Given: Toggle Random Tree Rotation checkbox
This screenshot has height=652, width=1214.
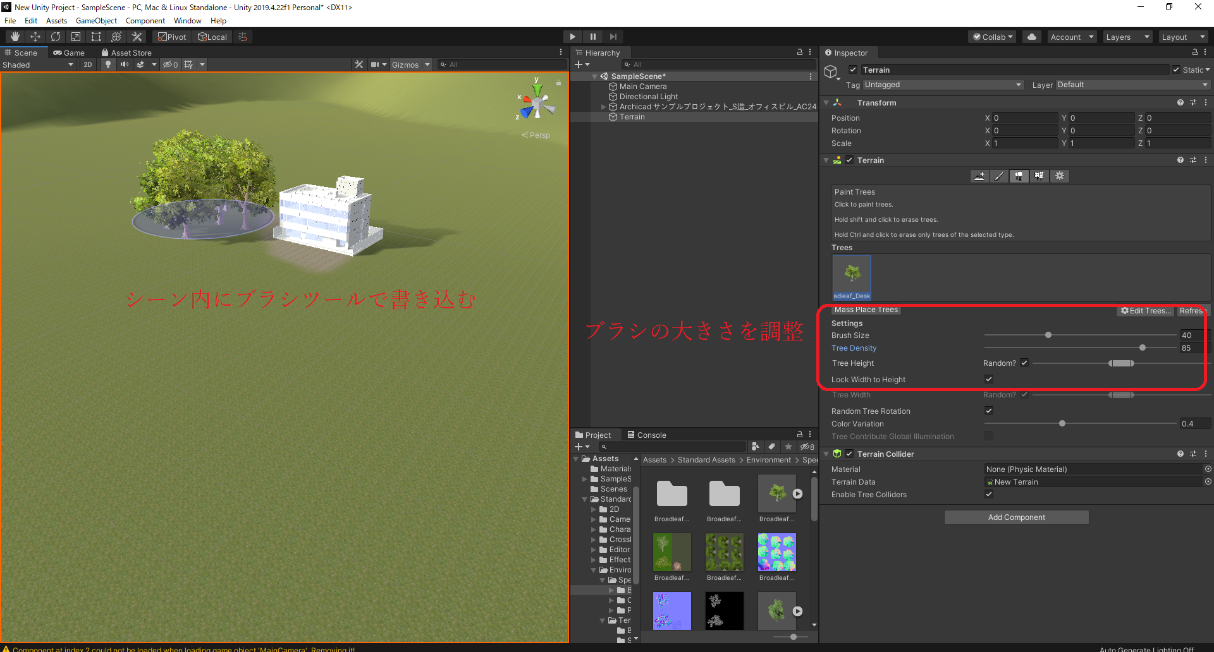Looking at the screenshot, I should click(989, 411).
